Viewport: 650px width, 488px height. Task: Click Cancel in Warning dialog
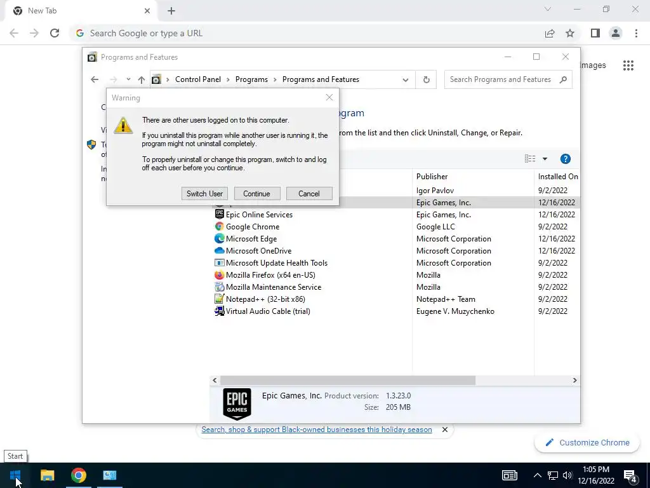(x=309, y=193)
